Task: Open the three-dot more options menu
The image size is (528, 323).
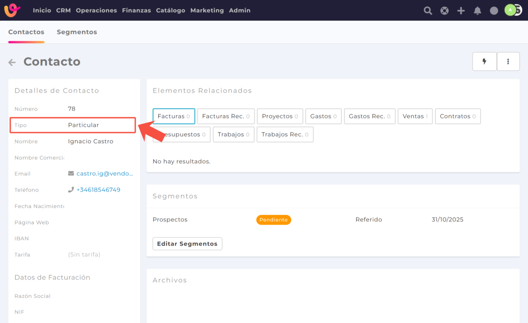Action: click(508, 62)
